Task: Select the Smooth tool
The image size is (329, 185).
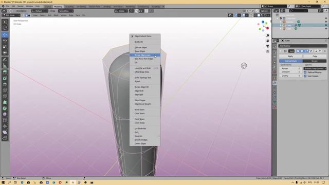Action: point(5,114)
